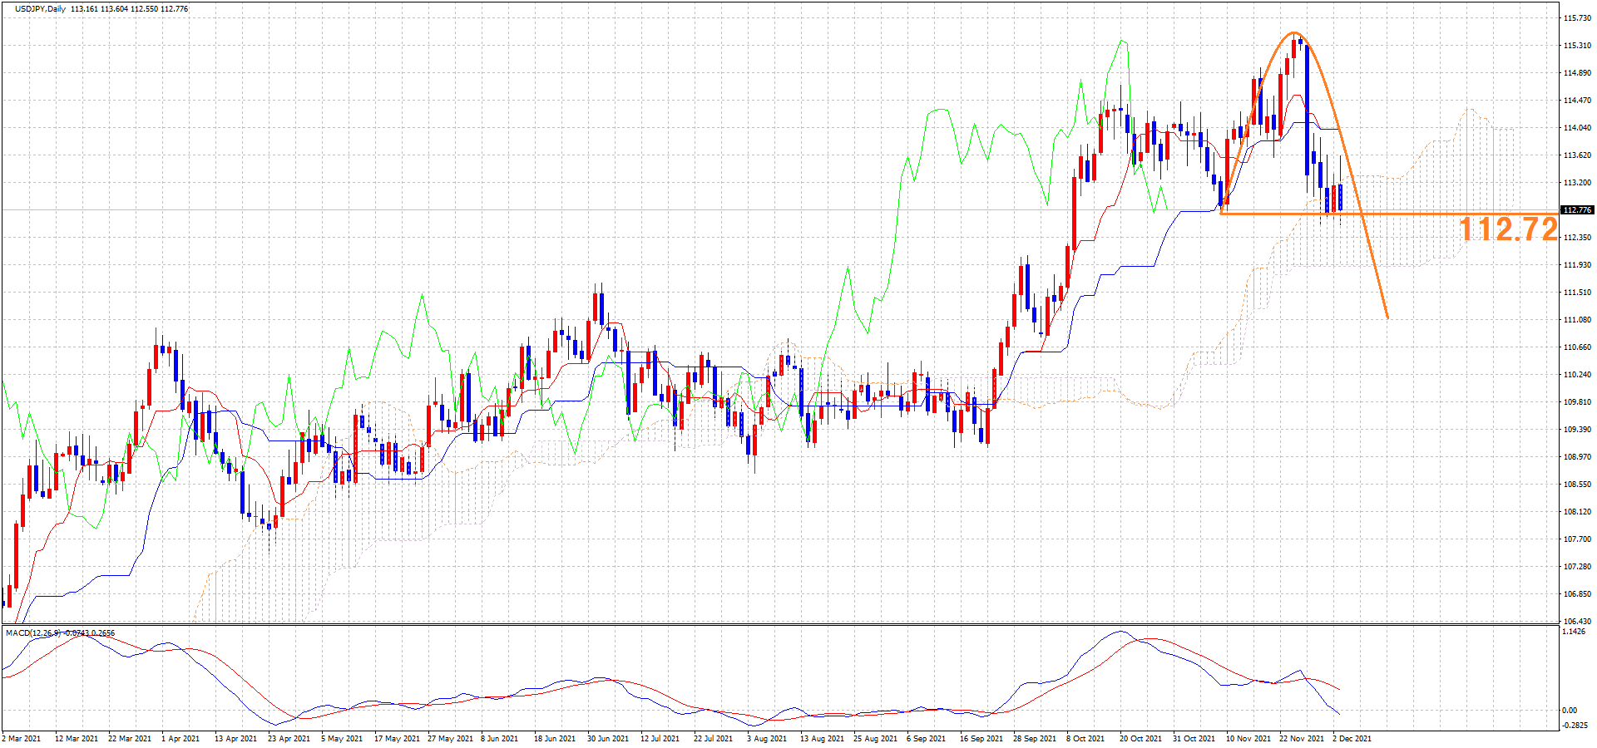1597x748 pixels.
Task: Click the USDJPY,Daily chart title
Action: click(40, 9)
